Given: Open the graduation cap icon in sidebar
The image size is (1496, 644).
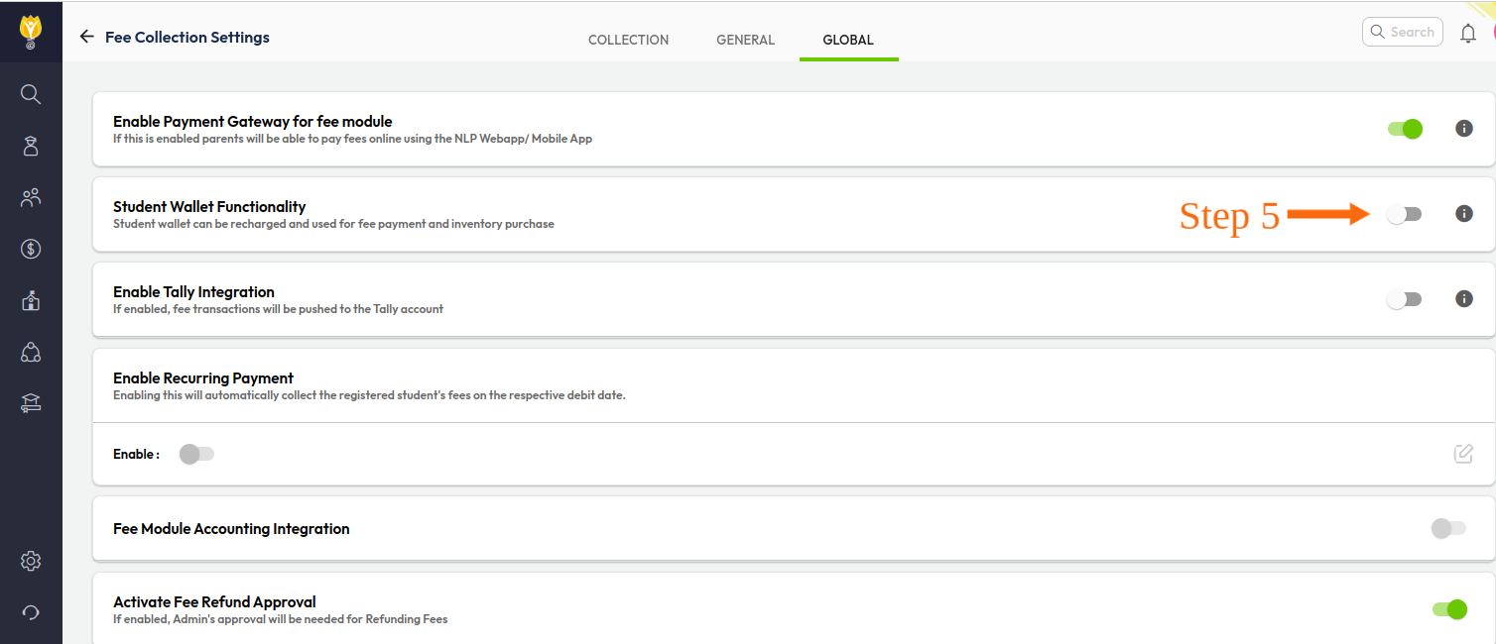Looking at the screenshot, I should (31, 403).
